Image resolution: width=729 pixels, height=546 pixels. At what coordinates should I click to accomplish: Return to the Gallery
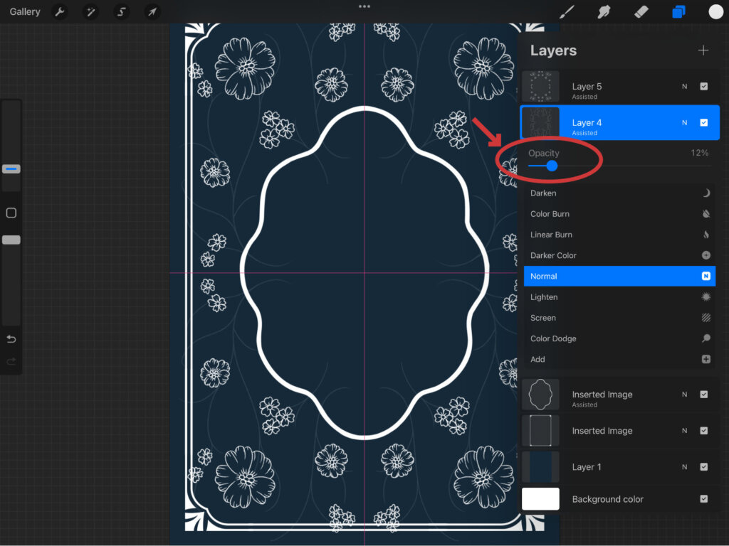[25, 12]
